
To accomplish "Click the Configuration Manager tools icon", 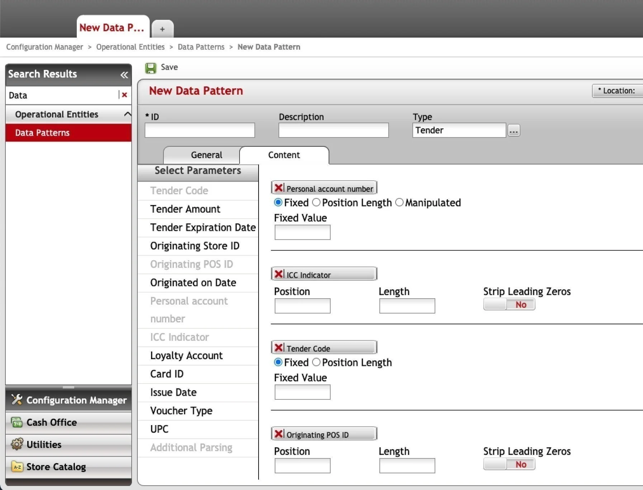I will (x=16, y=400).
